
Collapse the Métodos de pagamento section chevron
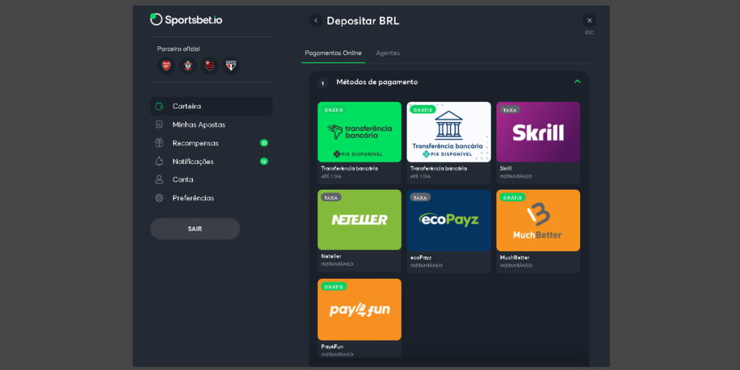coord(577,82)
